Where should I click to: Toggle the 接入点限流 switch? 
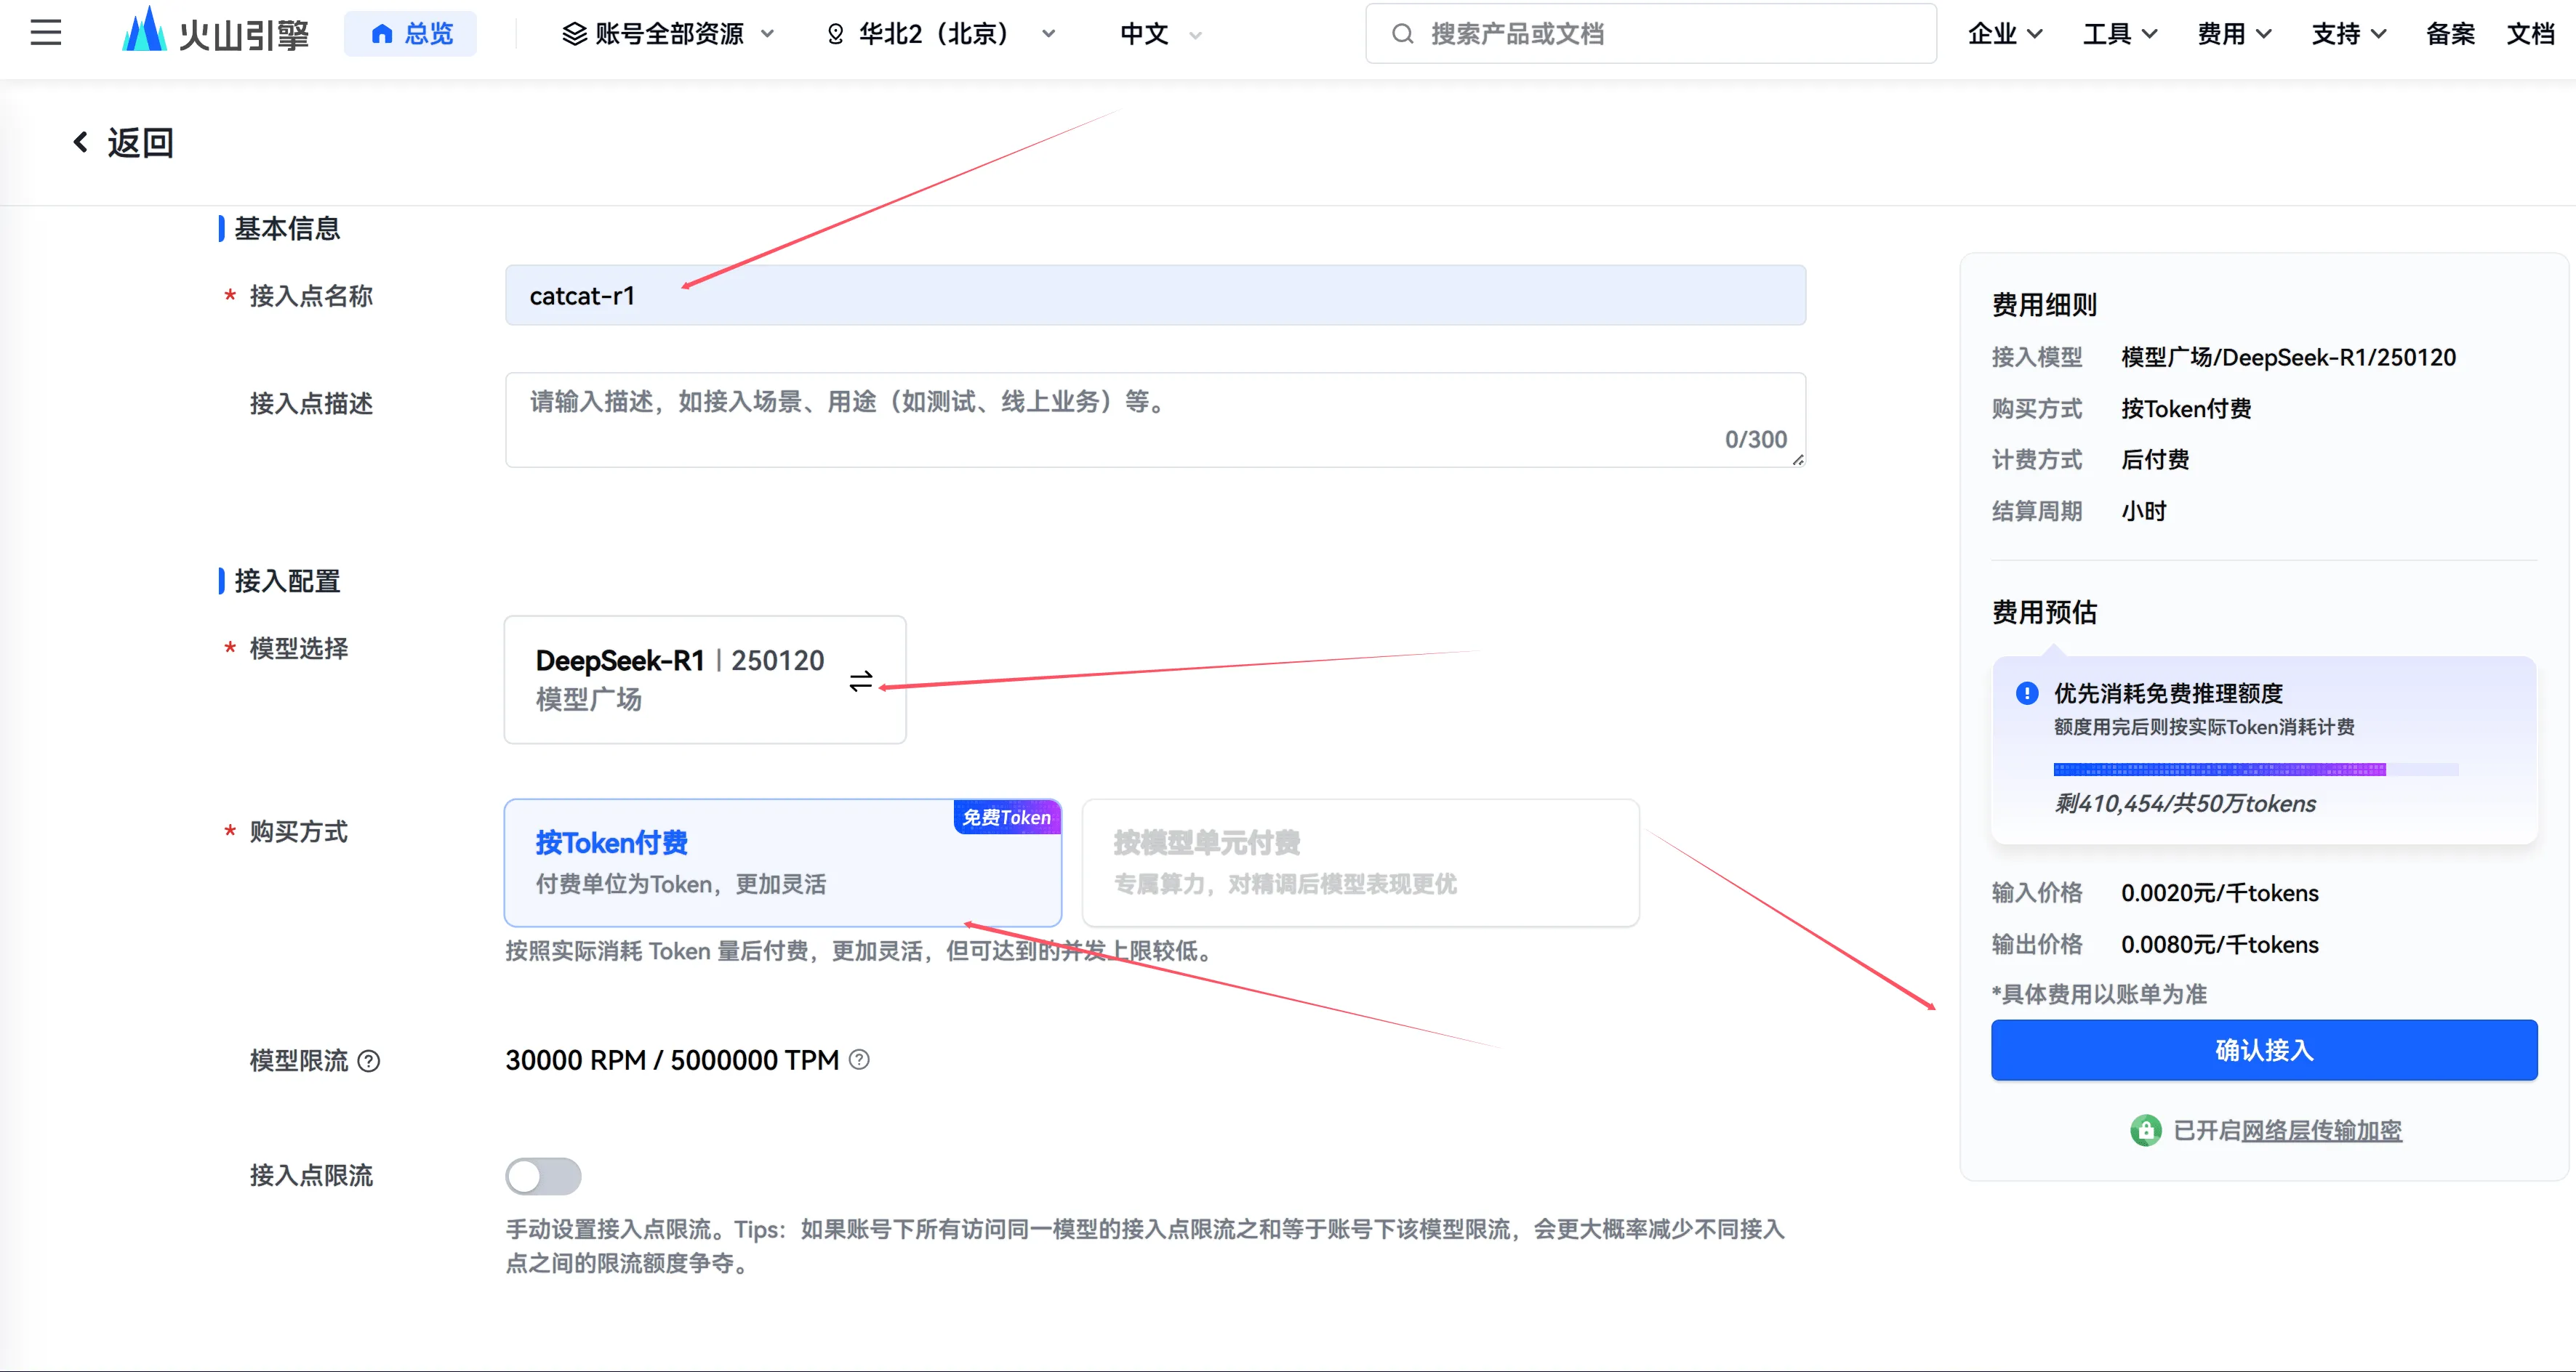click(543, 1176)
